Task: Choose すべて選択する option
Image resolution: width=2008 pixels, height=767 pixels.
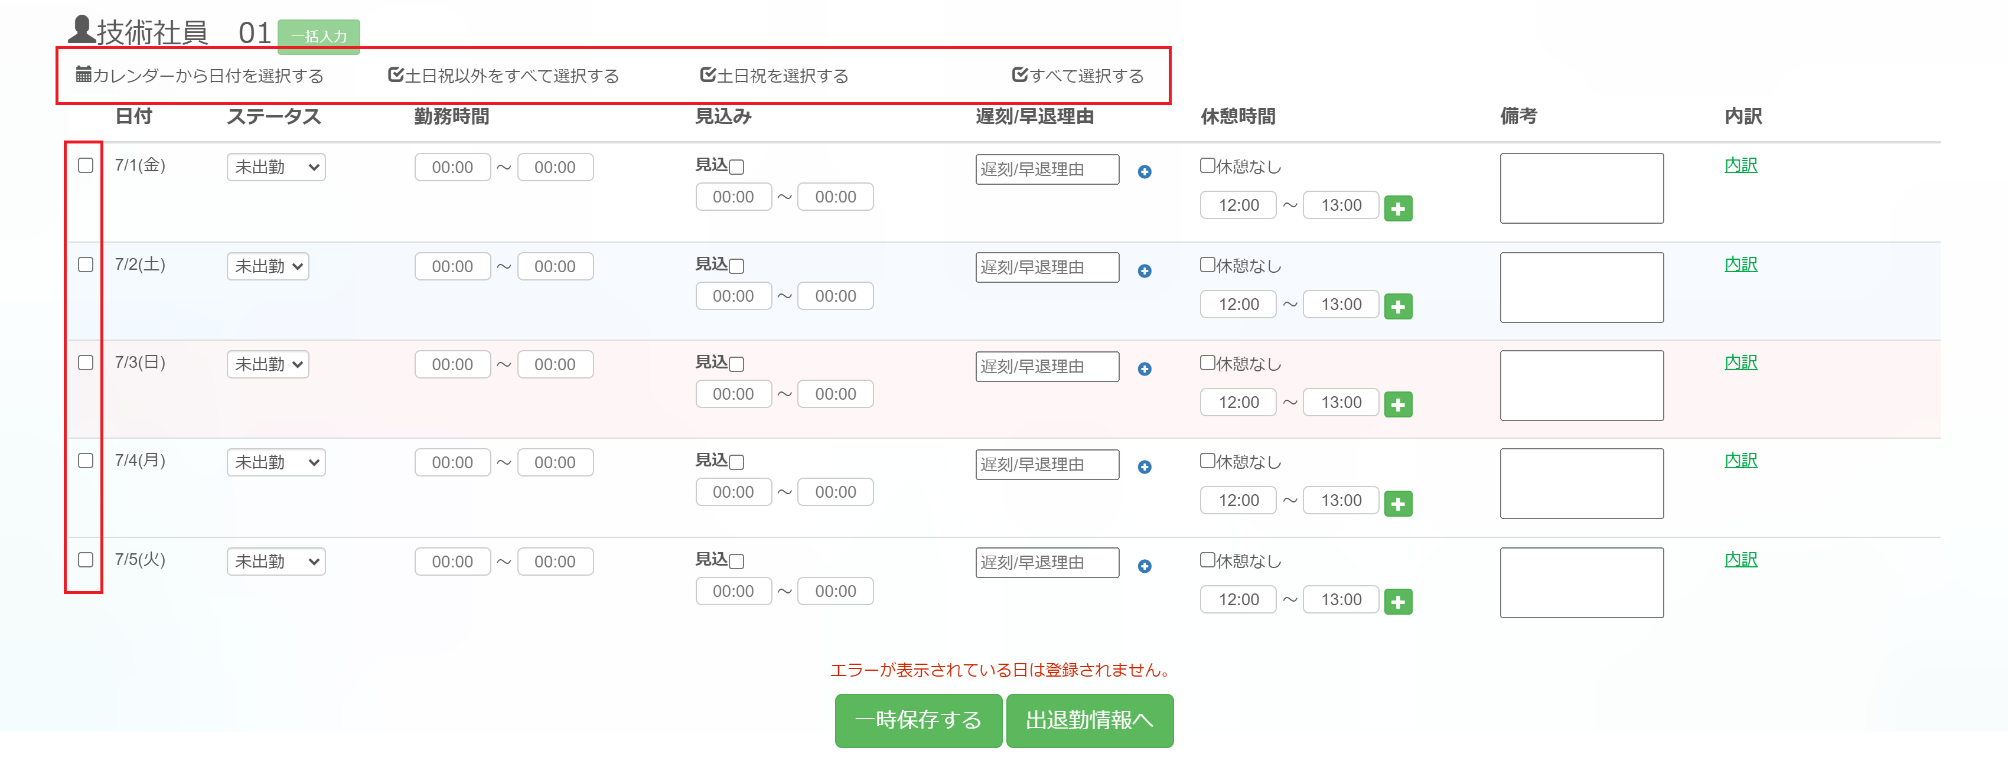Action: [x=1077, y=76]
